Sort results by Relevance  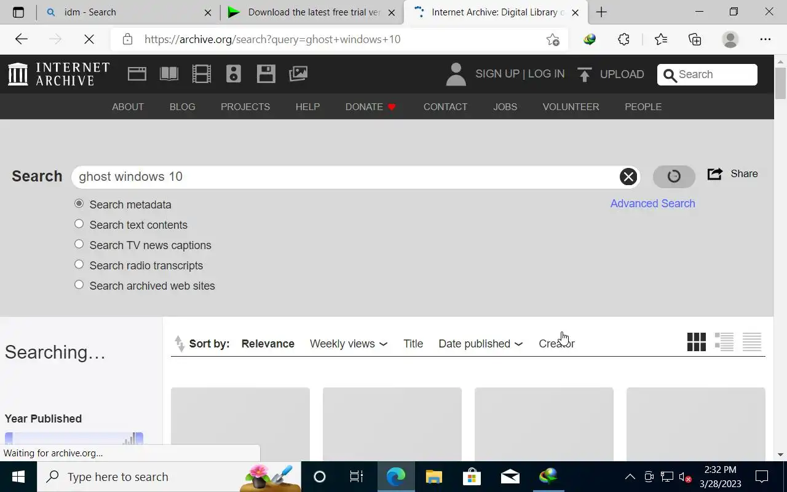pos(267,344)
